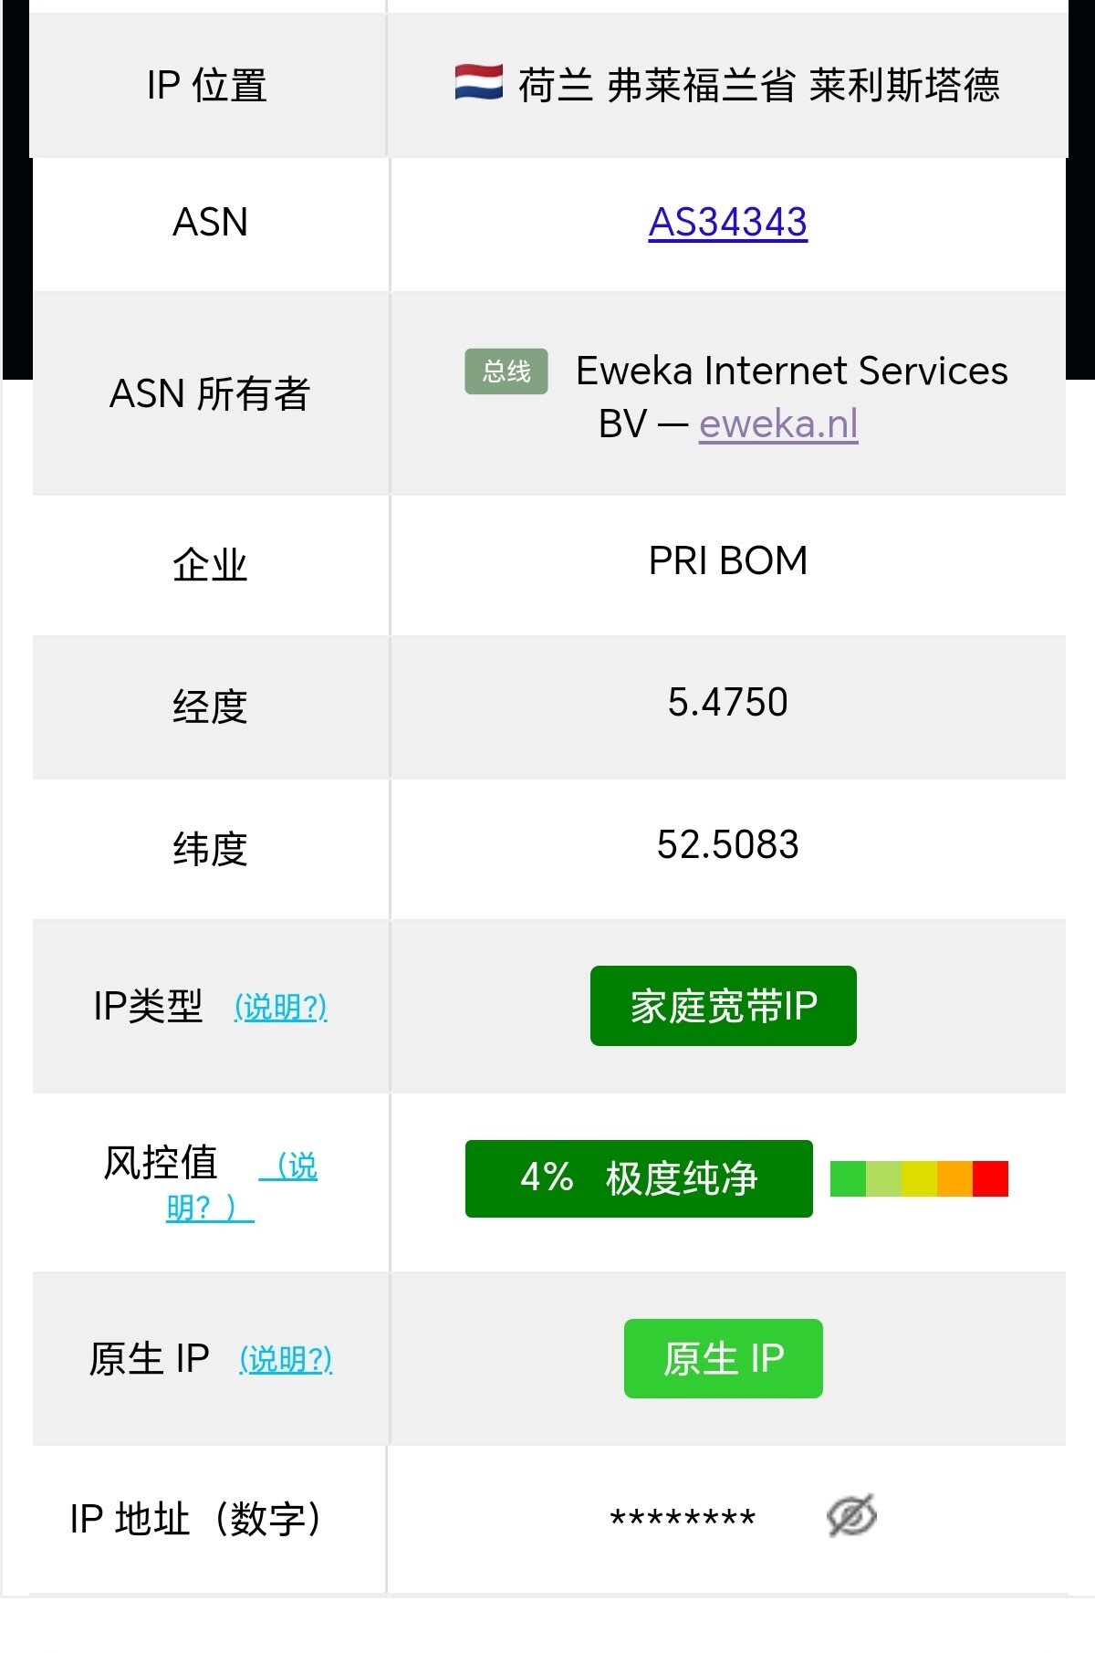Open the AS34343 ASN link
The width and height of the screenshot is (1095, 1653).
coord(727,222)
